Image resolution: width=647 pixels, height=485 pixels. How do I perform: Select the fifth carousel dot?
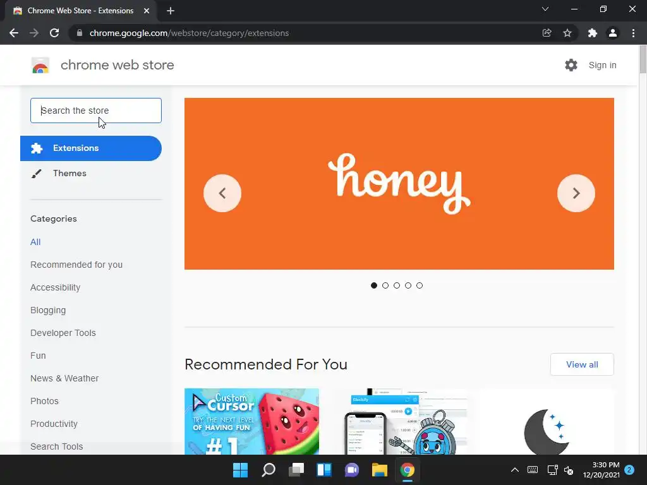coord(420,285)
